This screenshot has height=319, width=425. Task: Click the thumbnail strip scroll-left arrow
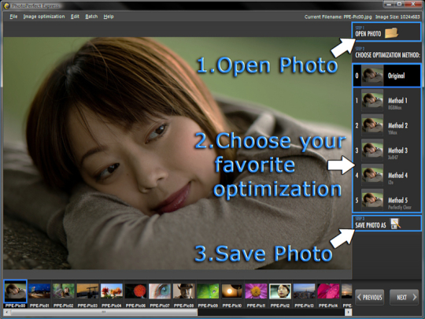(x=7, y=313)
